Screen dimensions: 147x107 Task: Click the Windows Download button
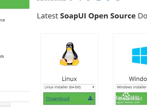[131, 98]
